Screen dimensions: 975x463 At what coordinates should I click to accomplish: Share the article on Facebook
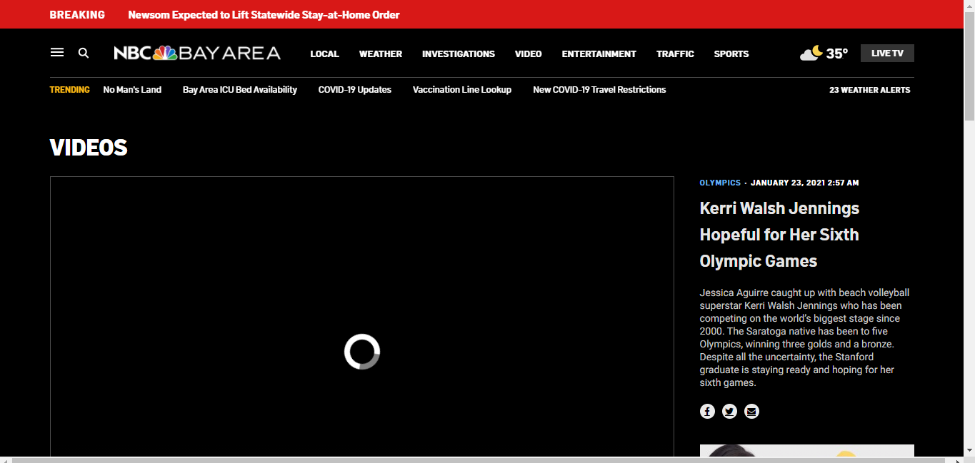tap(707, 411)
